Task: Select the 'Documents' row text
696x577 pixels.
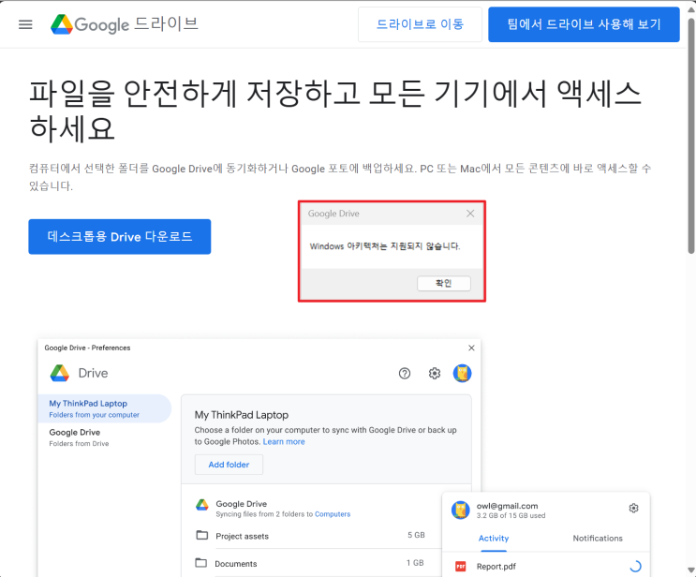Action: [x=236, y=564]
